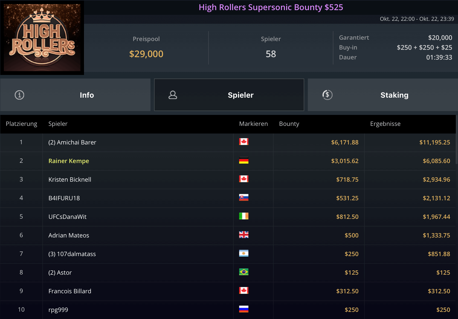This screenshot has width=458, height=319.
Task: Click Adrian Mateos's UK flag icon
Action: 244,235
